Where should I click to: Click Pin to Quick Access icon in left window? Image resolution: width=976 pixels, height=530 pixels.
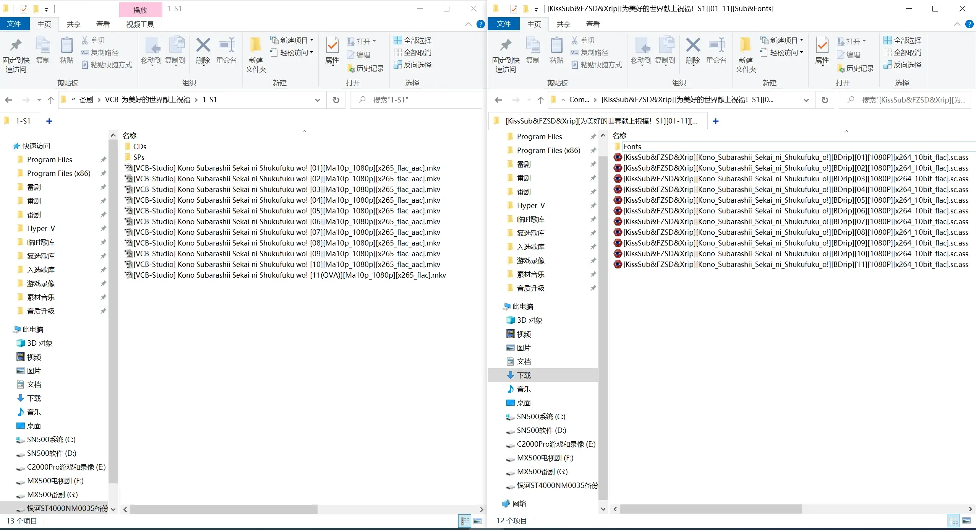16,45
